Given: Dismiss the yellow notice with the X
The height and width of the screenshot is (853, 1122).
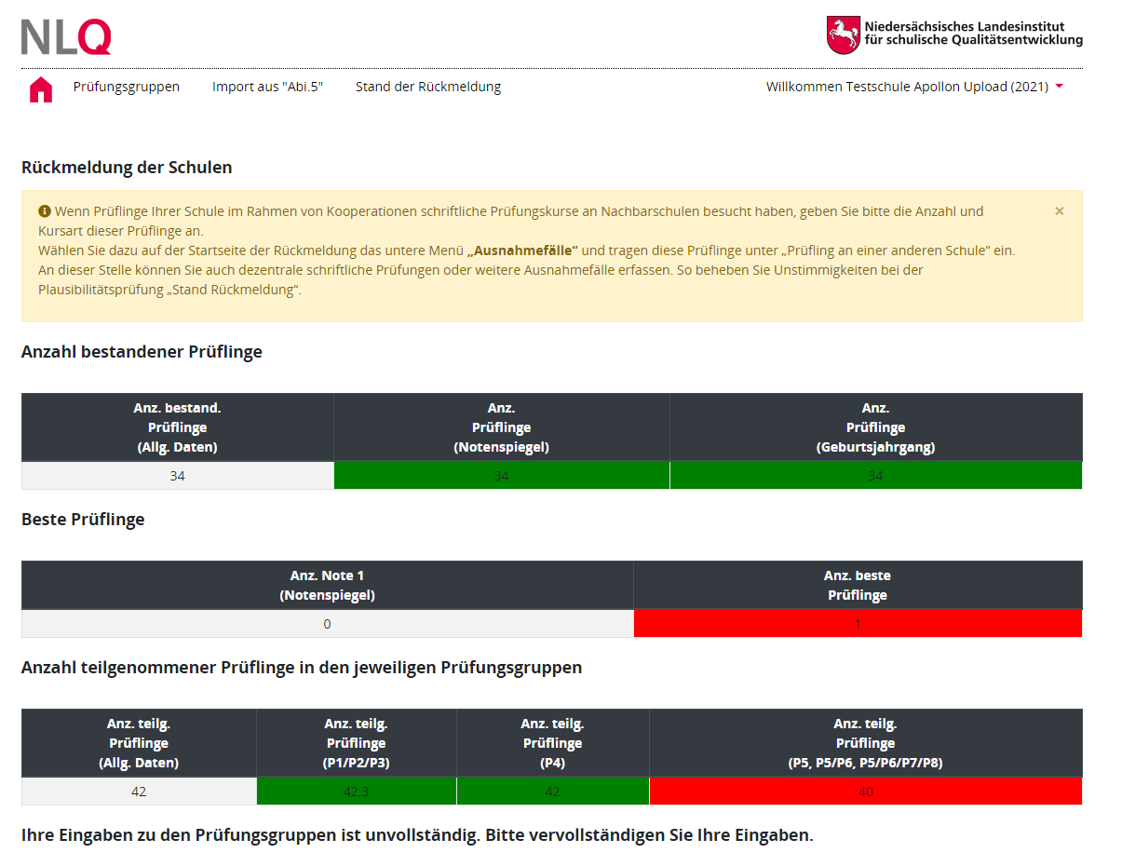Looking at the screenshot, I should pos(1059,211).
